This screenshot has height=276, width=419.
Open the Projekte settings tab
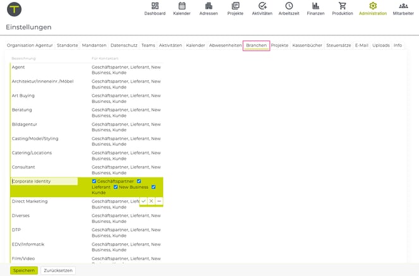click(279, 45)
